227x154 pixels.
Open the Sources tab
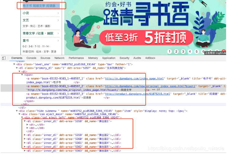click(45, 58)
